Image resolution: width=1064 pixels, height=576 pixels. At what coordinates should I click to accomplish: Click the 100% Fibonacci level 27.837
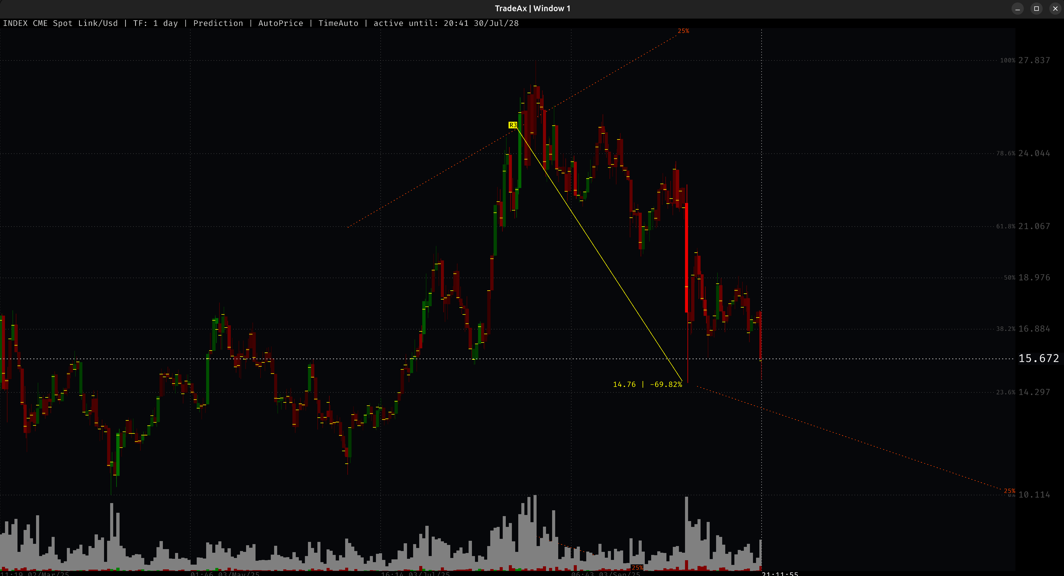coord(1033,60)
